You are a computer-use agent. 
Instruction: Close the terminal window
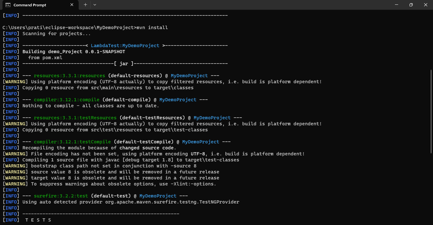tap(425, 5)
